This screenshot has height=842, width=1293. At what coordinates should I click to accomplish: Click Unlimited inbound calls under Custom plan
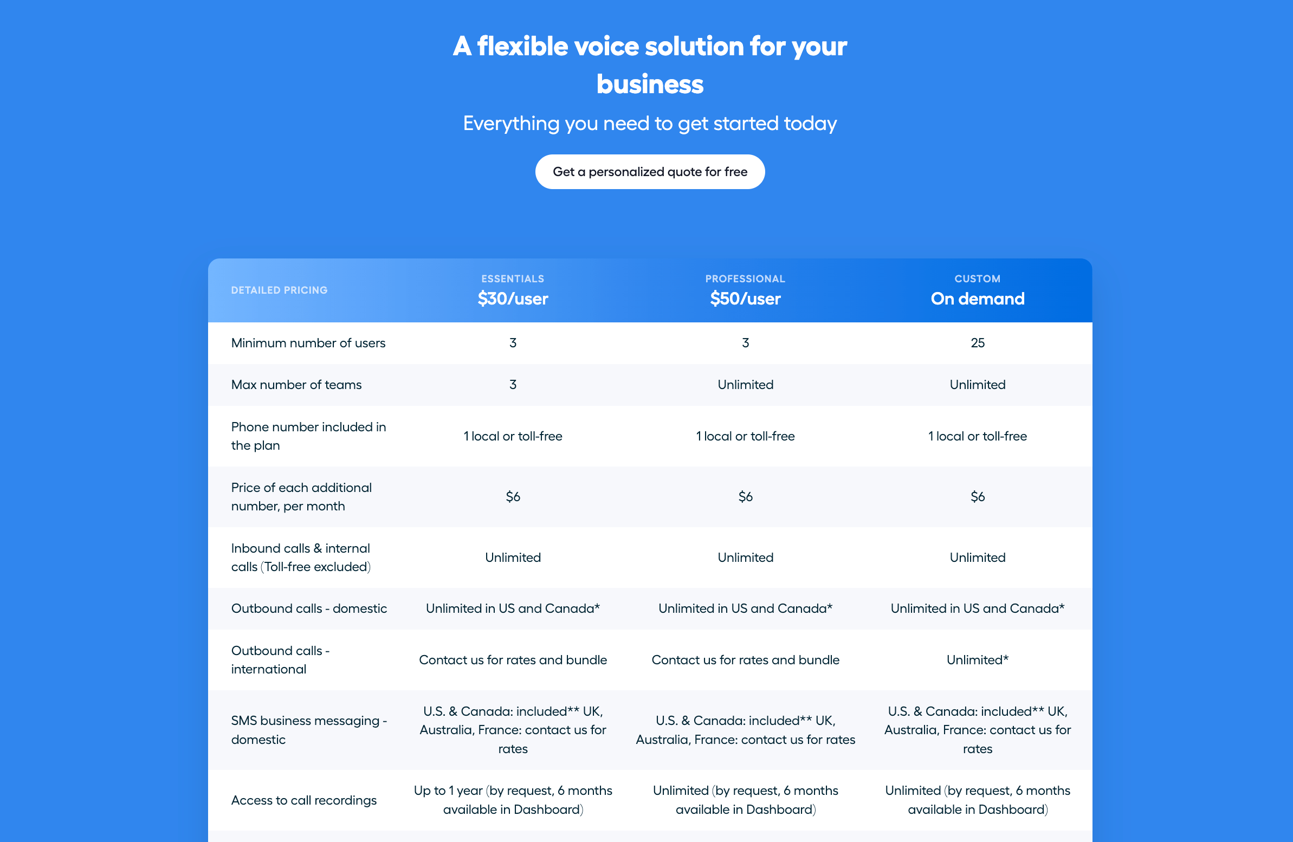(977, 557)
